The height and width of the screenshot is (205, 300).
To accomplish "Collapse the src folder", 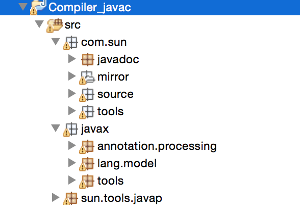I will 39,24.
